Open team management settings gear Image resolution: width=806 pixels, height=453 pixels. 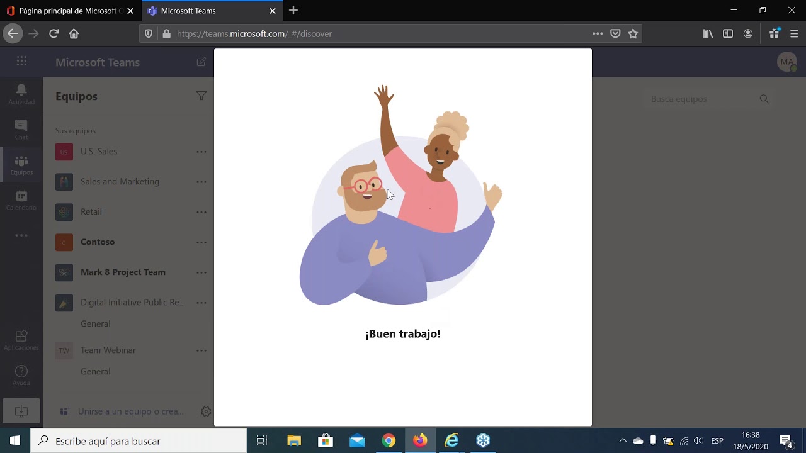pos(206,411)
